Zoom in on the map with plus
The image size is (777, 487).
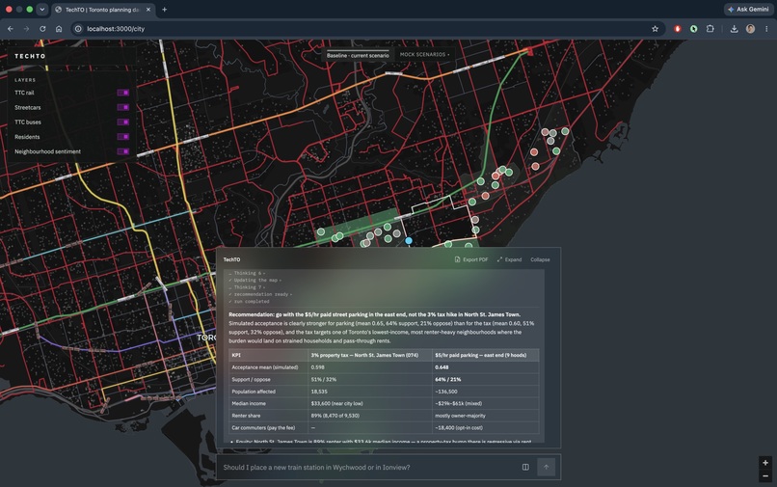click(765, 463)
